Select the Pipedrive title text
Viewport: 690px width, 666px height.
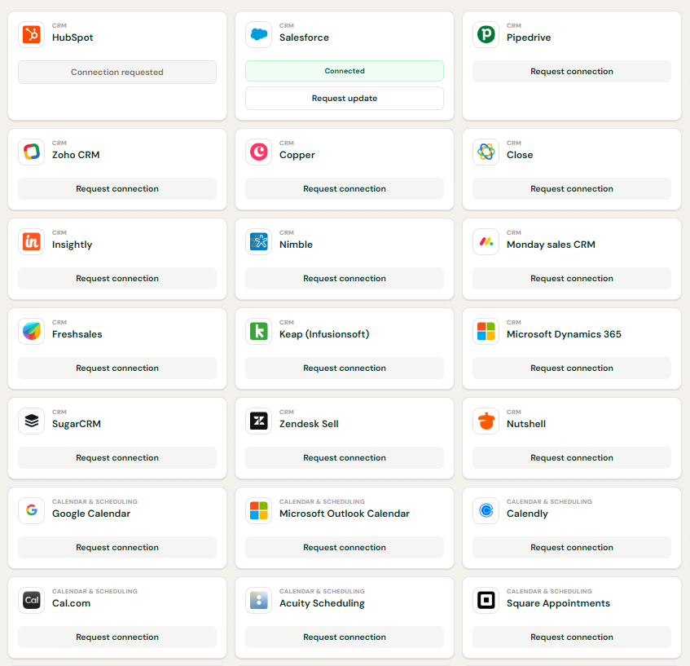tap(529, 37)
